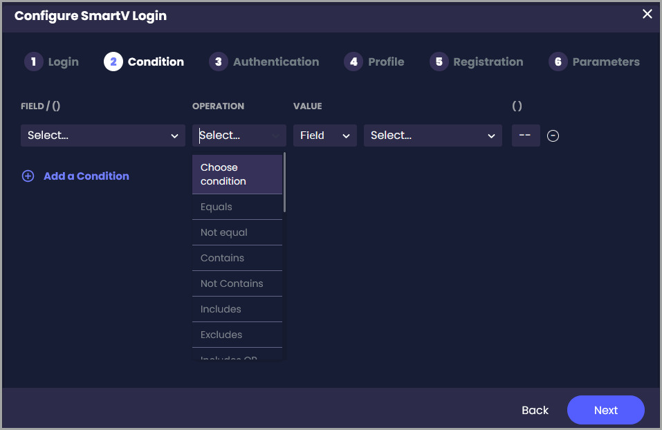662x430 pixels.
Task: Pick the Not equal operation
Action: pos(237,232)
